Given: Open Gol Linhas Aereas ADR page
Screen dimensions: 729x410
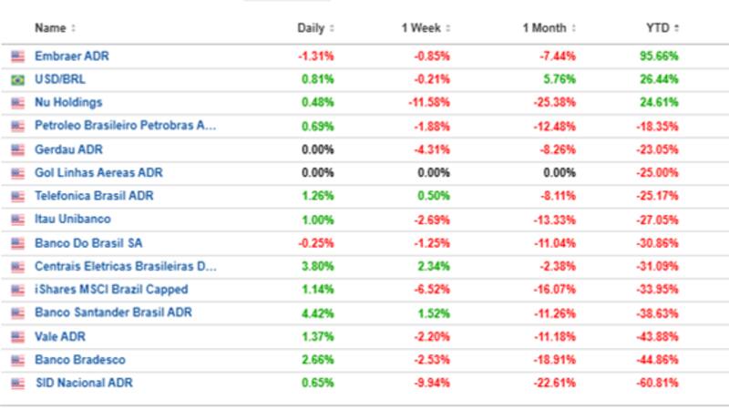Looking at the screenshot, I should click(x=98, y=173).
